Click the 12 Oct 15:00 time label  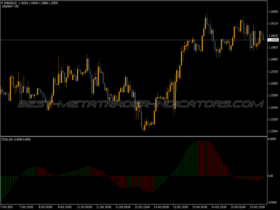click(x=142, y=207)
